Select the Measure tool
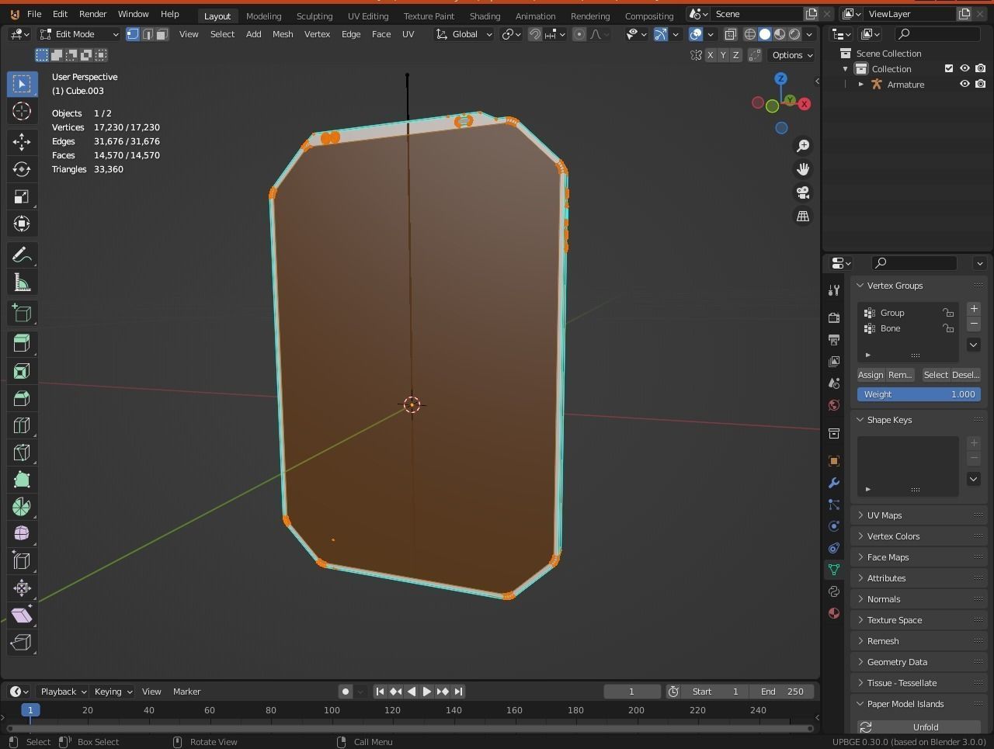Screen dimensions: 994x749 click(22, 283)
